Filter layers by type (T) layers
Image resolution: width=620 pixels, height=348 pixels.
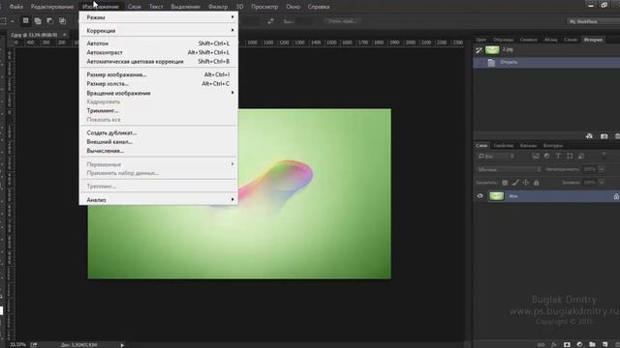pos(558,157)
